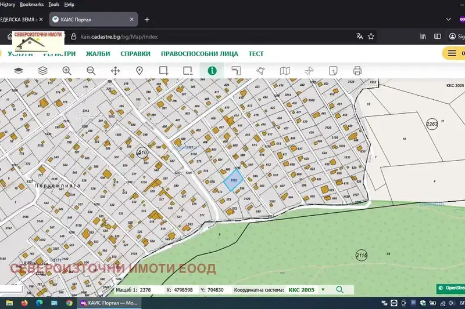This screenshot has height=309, width=465.
Task: Click the Перцемлията locality label
Action: (x=58, y=186)
